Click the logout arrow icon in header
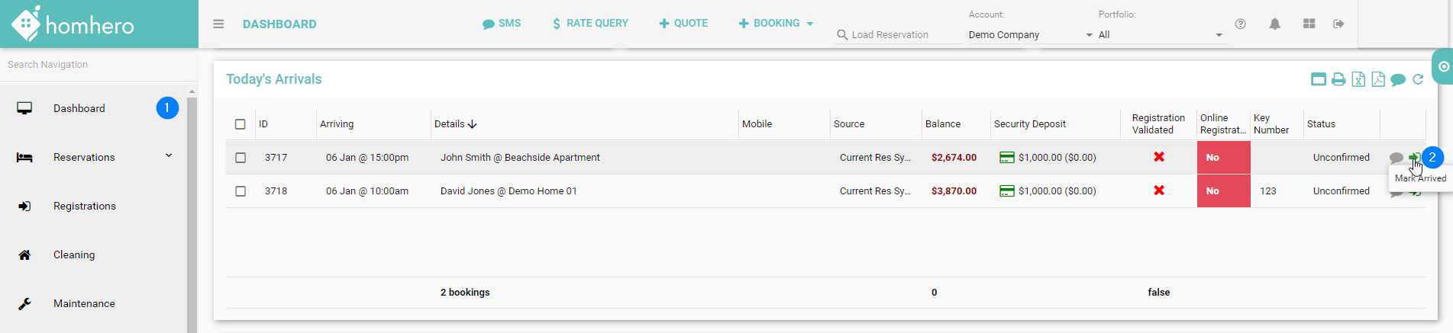The image size is (1453, 333). point(1338,24)
